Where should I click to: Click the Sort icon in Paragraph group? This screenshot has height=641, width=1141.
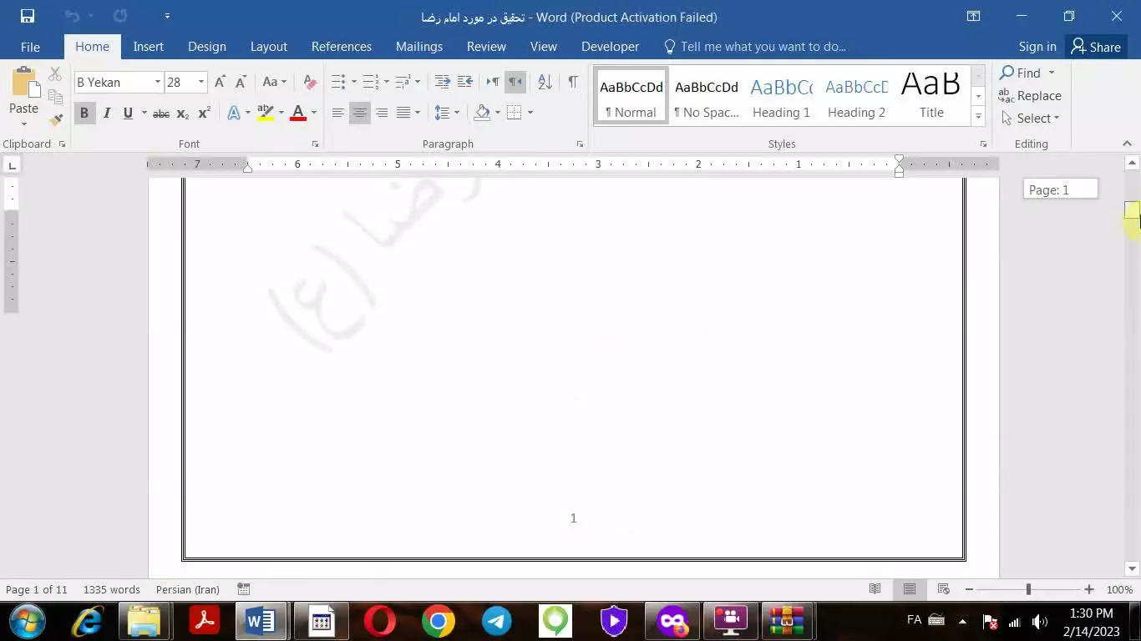[x=545, y=82]
